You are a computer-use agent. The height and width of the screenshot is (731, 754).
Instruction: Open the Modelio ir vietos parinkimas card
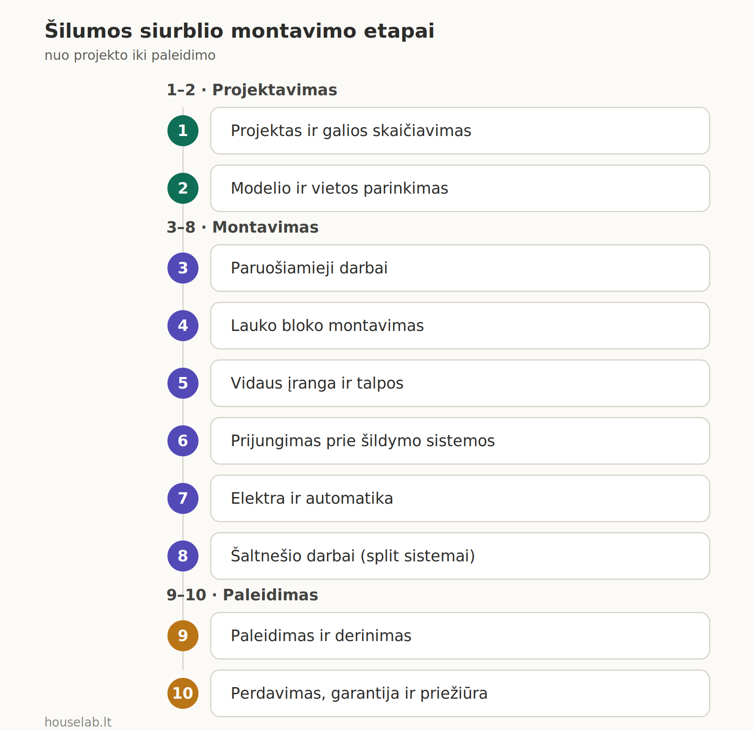460,188
